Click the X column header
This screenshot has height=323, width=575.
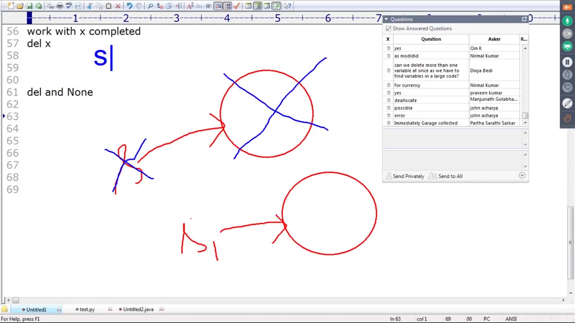(388, 39)
